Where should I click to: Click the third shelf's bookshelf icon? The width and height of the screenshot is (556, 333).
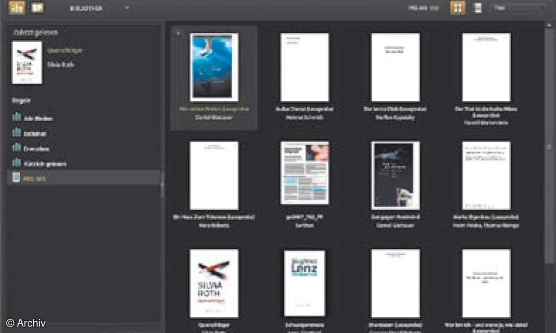(x=17, y=148)
